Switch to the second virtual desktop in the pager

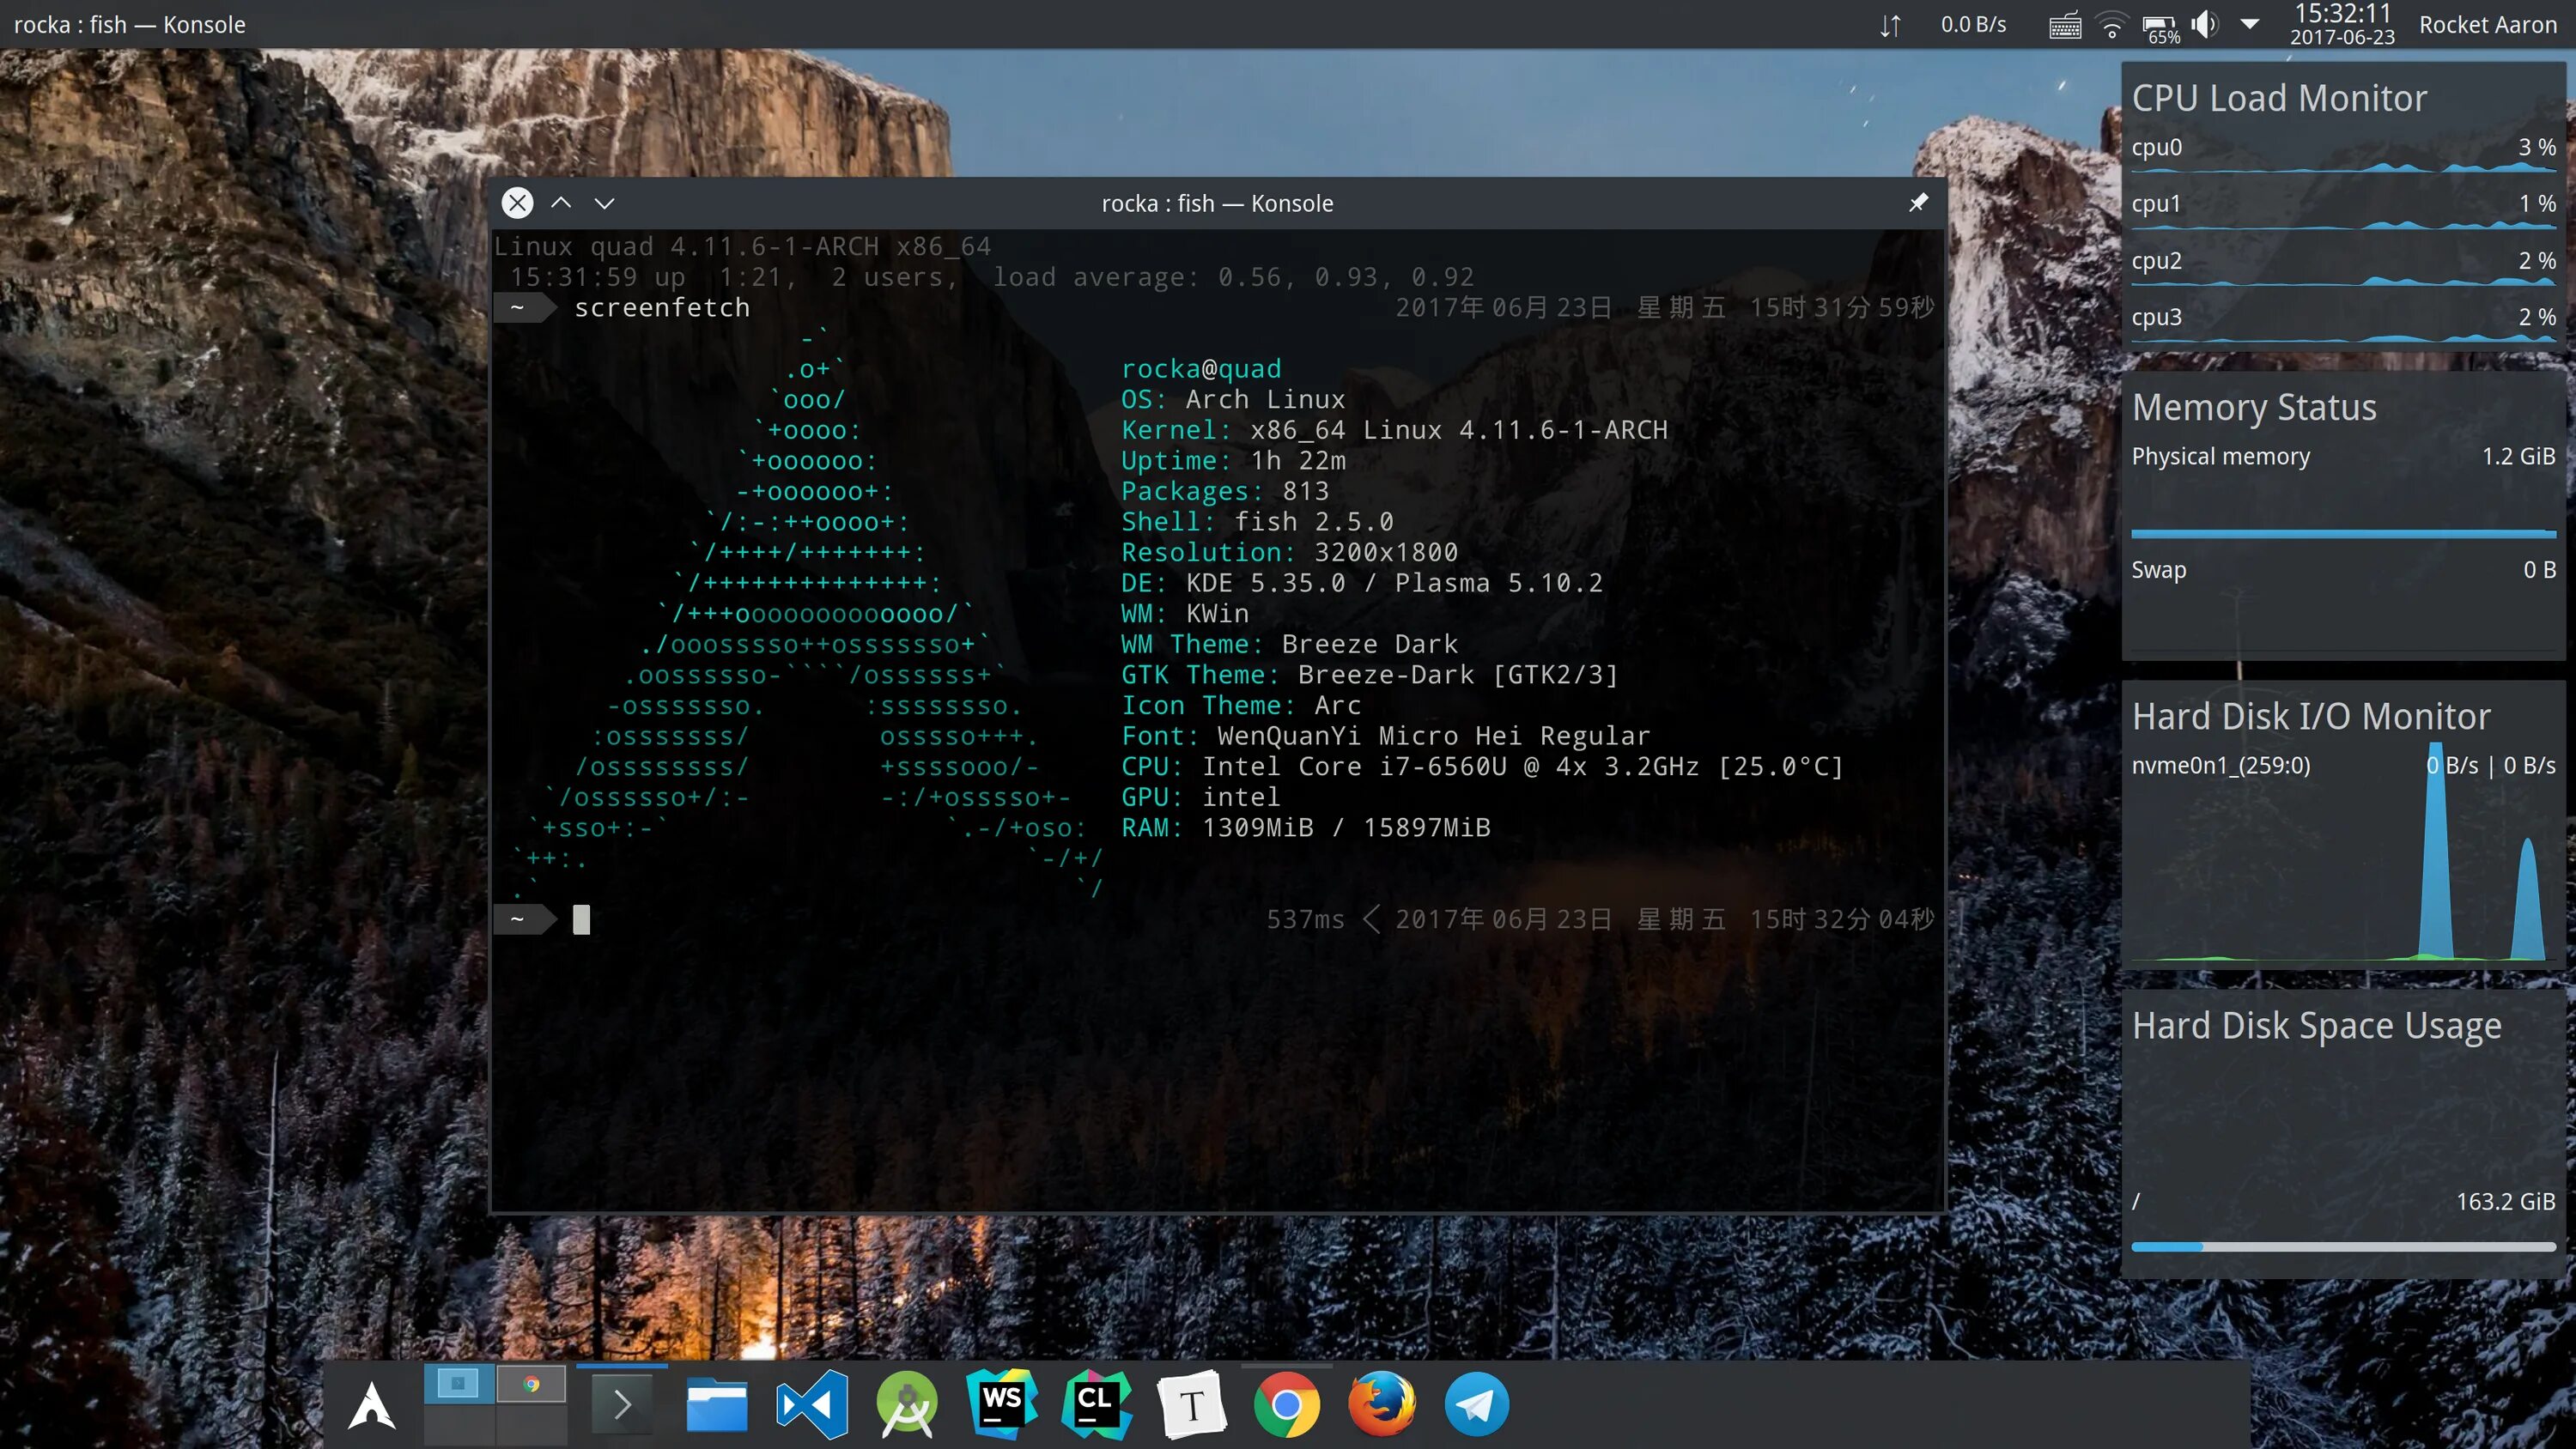tap(531, 1384)
